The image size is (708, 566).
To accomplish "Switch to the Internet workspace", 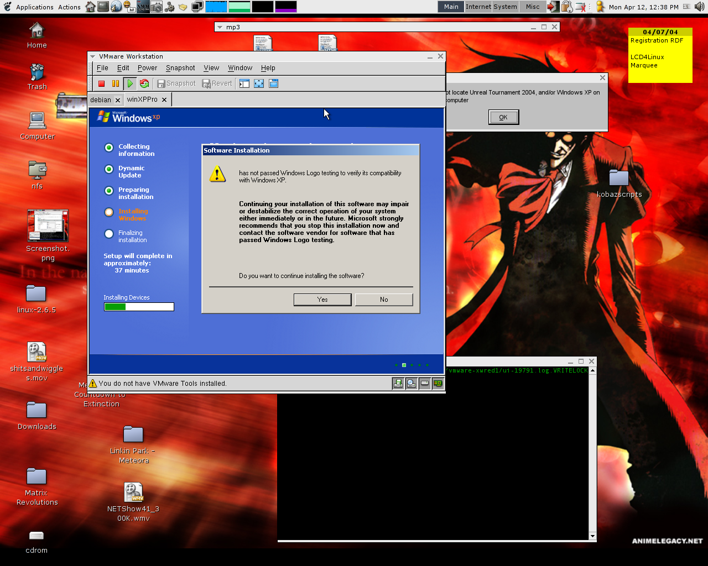I will pyautogui.click(x=478, y=7).
